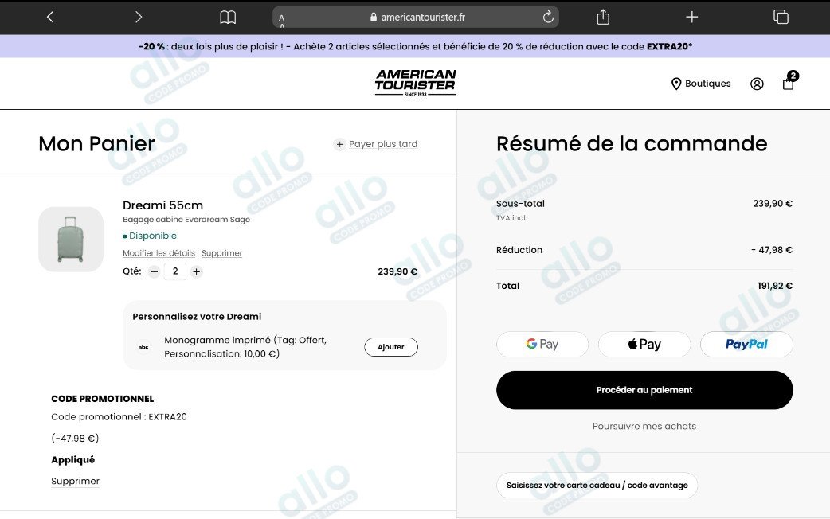
Task: Open Boutiques store locator
Action: point(701,84)
